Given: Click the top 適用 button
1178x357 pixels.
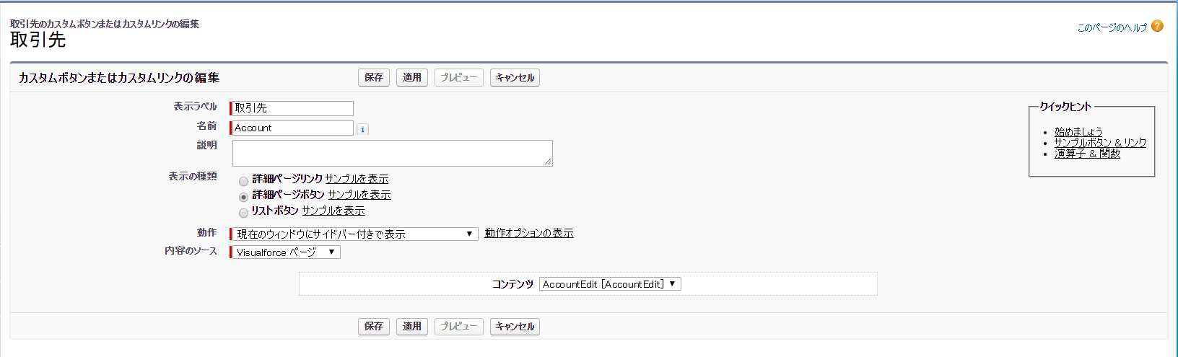Looking at the screenshot, I should (412, 77).
